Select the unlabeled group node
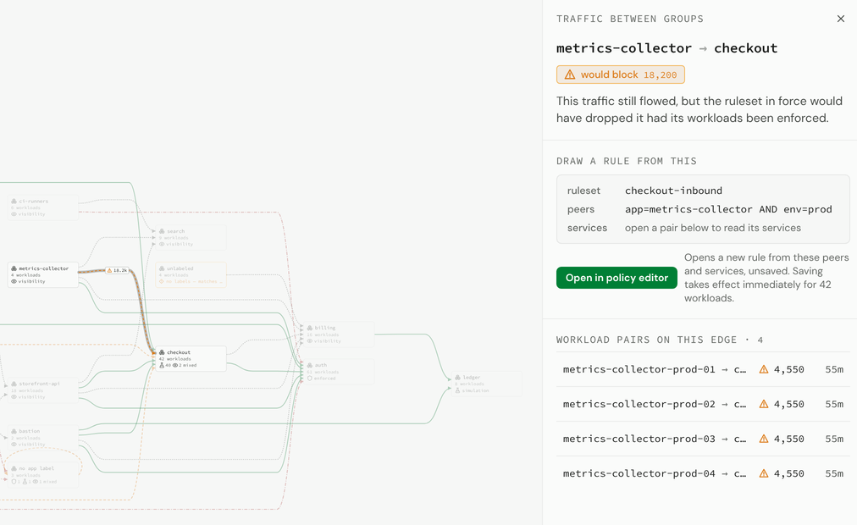857x525 pixels. 191,275
